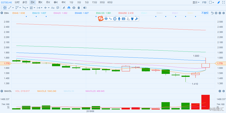Toggle Sogou Chinese/English 中 mode

coord(106,19)
